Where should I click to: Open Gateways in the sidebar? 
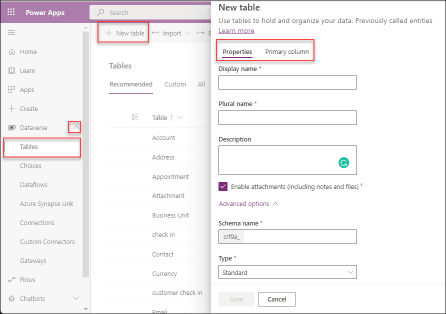(33, 261)
